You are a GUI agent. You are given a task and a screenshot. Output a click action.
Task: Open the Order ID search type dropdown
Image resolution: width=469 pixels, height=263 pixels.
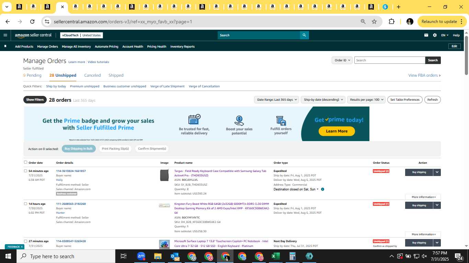pyautogui.click(x=342, y=60)
